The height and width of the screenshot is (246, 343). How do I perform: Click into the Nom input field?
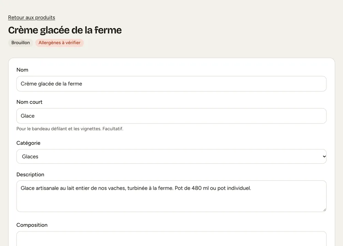coord(171,84)
